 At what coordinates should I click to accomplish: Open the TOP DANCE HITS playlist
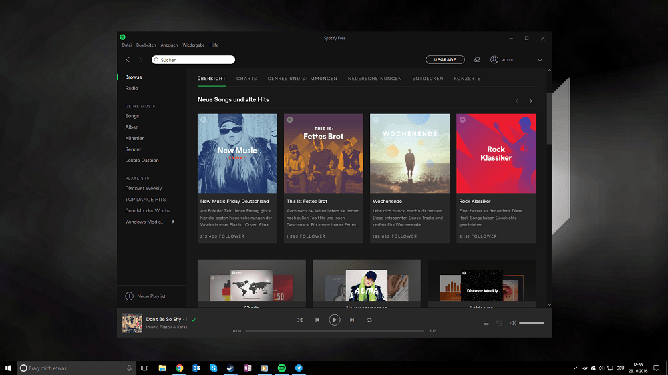tap(145, 200)
